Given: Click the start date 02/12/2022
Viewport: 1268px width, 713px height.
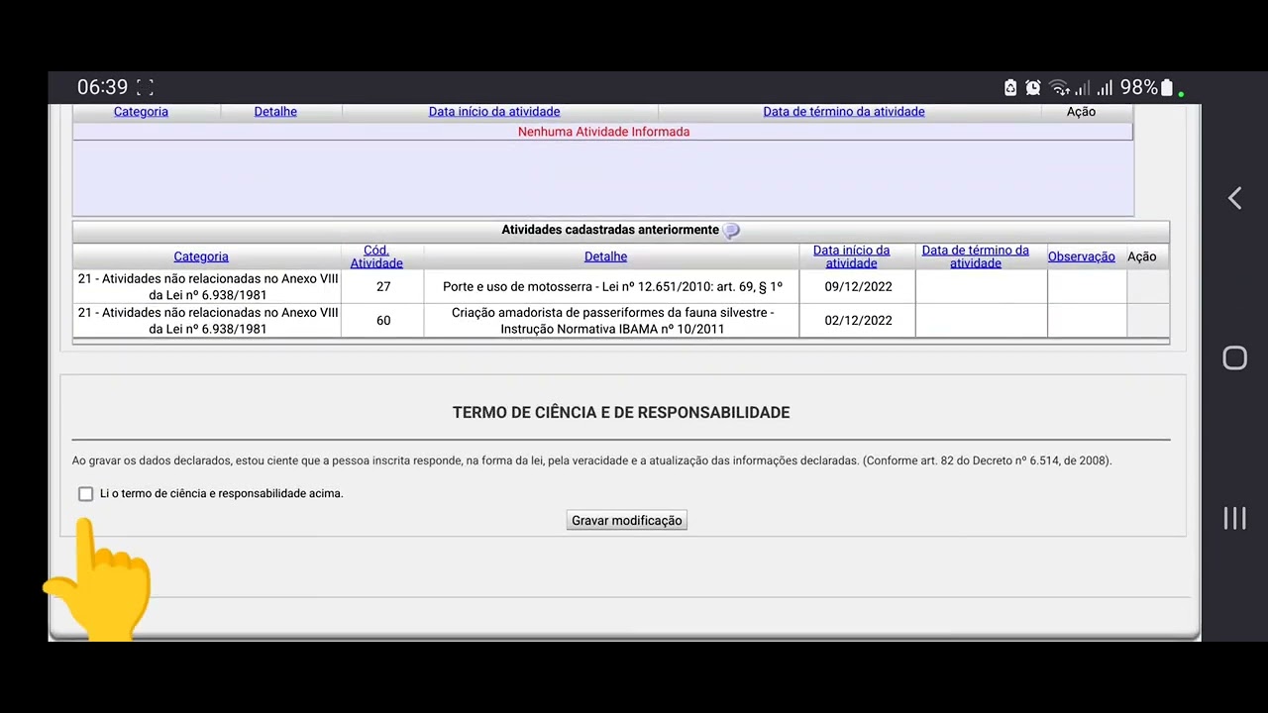Looking at the screenshot, I should (858, 321).
